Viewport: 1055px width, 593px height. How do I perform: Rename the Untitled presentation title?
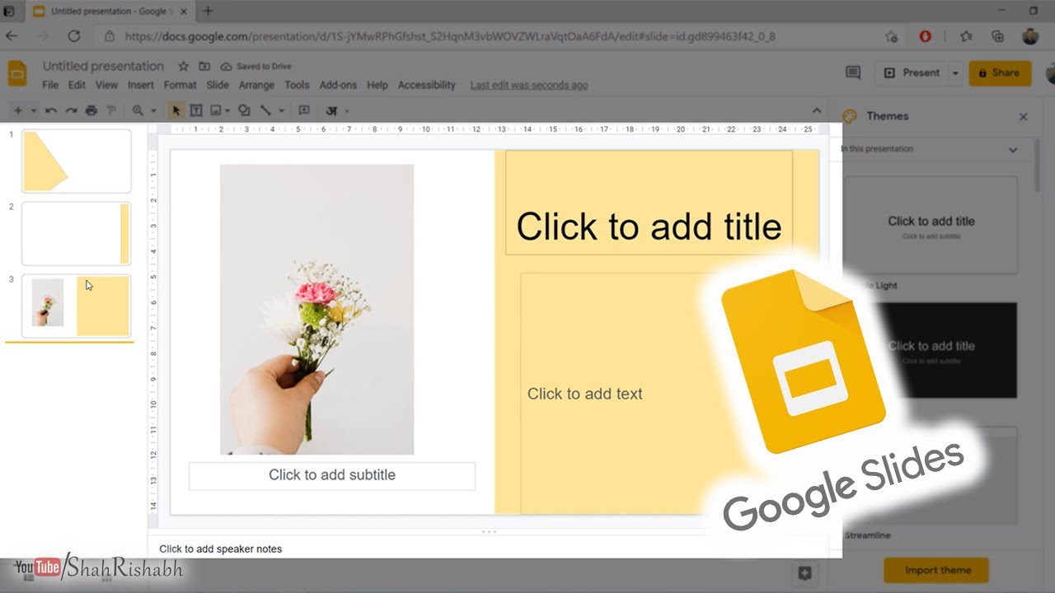pyautogui.click(x=103, y=66)
